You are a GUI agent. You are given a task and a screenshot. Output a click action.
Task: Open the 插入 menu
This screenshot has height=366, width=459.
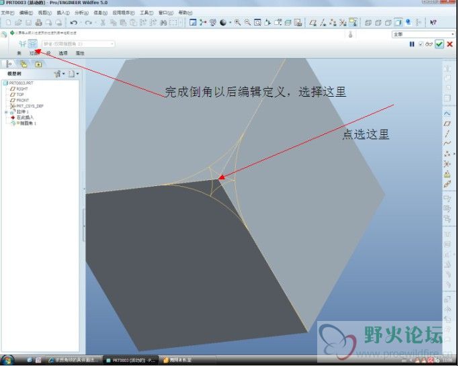coord(63,13)
